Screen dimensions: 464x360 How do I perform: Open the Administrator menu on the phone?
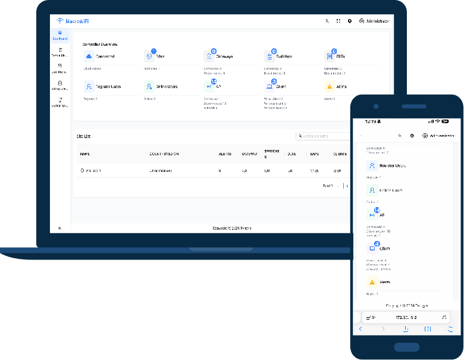coord(438,136)
